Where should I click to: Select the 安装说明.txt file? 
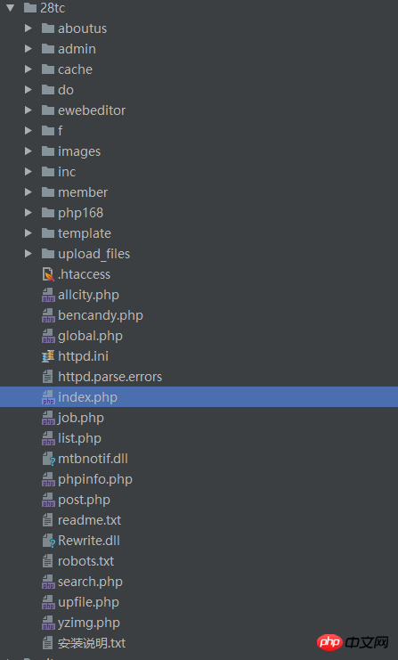92,643
